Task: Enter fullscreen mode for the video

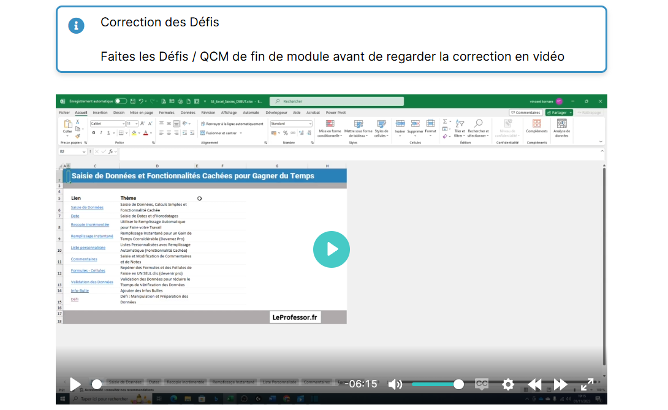Action: tap(587, 384)
